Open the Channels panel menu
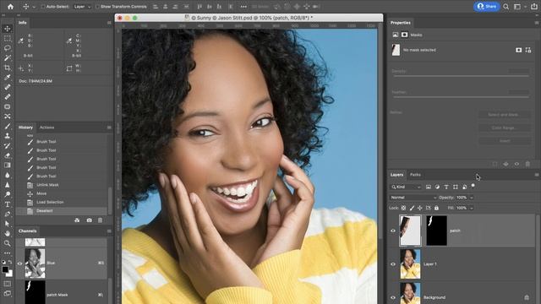The height and width of the screenshot is (304, 541). pyautogui.click(x=109, y=231)
